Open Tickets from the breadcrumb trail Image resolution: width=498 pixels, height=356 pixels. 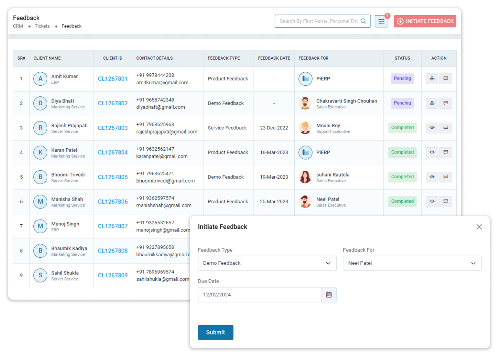(42, 26)
